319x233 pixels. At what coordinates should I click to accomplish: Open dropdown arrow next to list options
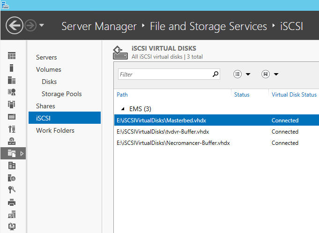coord(248,74)
